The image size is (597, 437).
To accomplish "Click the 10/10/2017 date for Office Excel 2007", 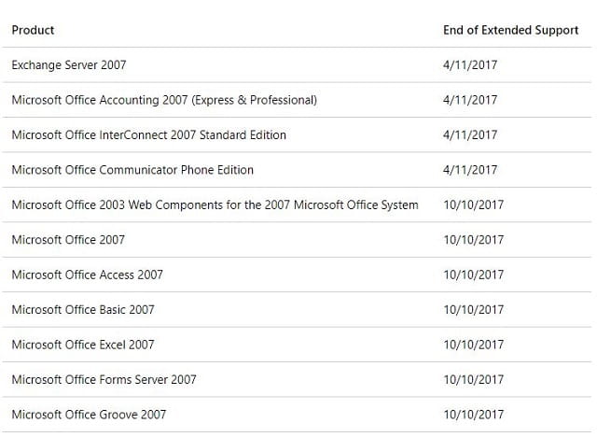I will click(474, 345).
